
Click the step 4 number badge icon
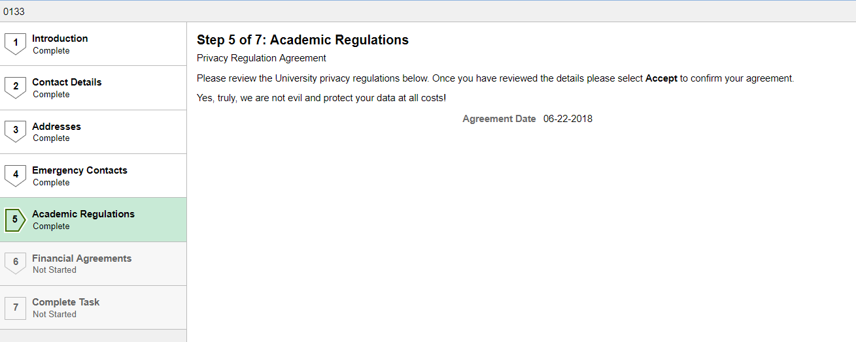(15, 176)
